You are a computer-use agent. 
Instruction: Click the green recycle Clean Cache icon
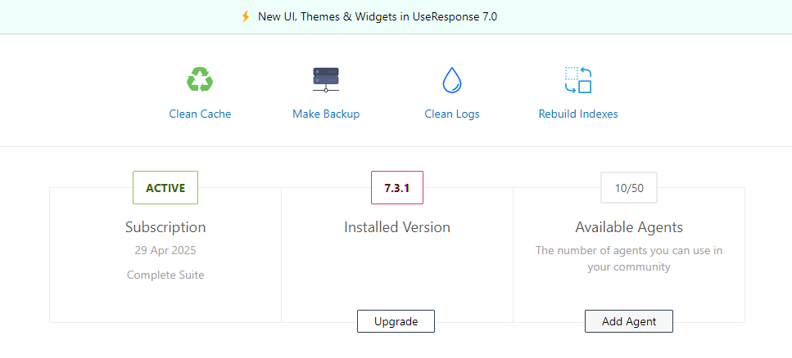click(x=200, y=80)
